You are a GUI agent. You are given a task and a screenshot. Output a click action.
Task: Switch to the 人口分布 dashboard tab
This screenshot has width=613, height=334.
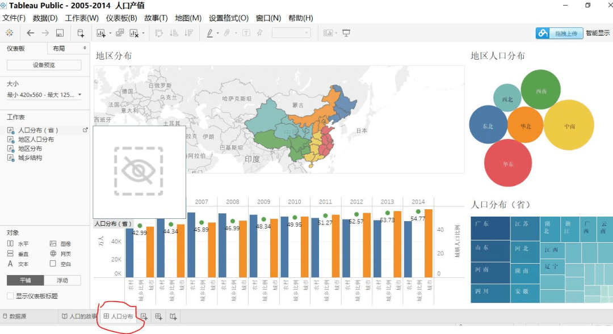click(x=119, y=316)
